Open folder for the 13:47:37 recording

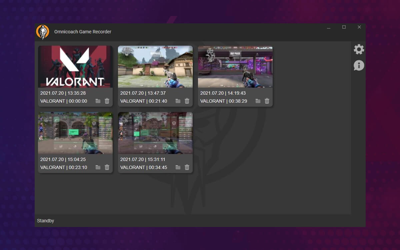178,101
